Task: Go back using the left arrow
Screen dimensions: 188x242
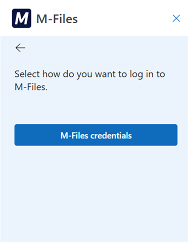Action: (x=20, y=48)
